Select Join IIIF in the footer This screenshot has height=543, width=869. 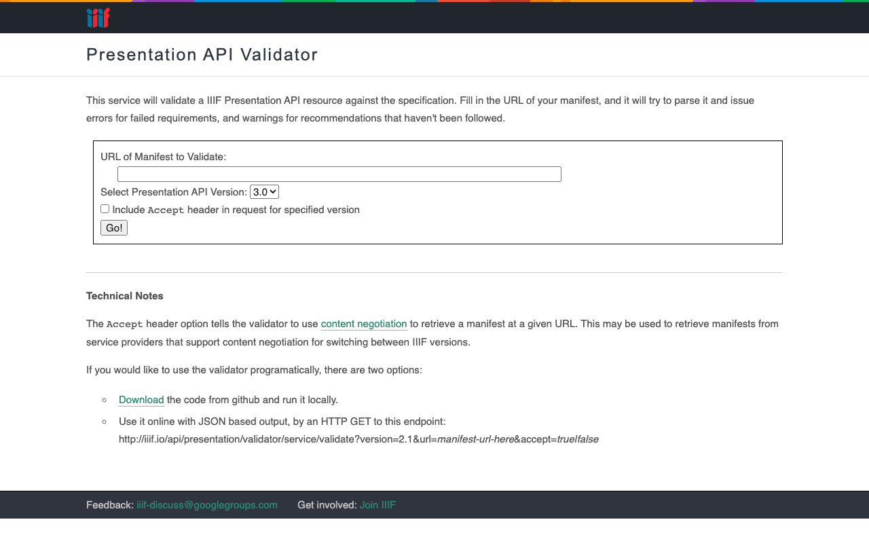pyautogui.click(x=377, y=505)
